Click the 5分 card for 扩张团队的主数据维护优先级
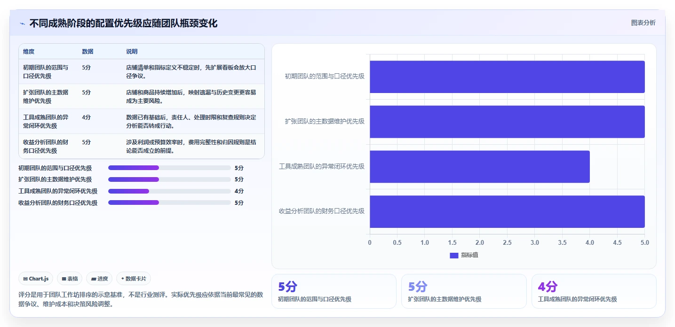The height and width of the screenshot is (327, 675). (x=464, y=291)
